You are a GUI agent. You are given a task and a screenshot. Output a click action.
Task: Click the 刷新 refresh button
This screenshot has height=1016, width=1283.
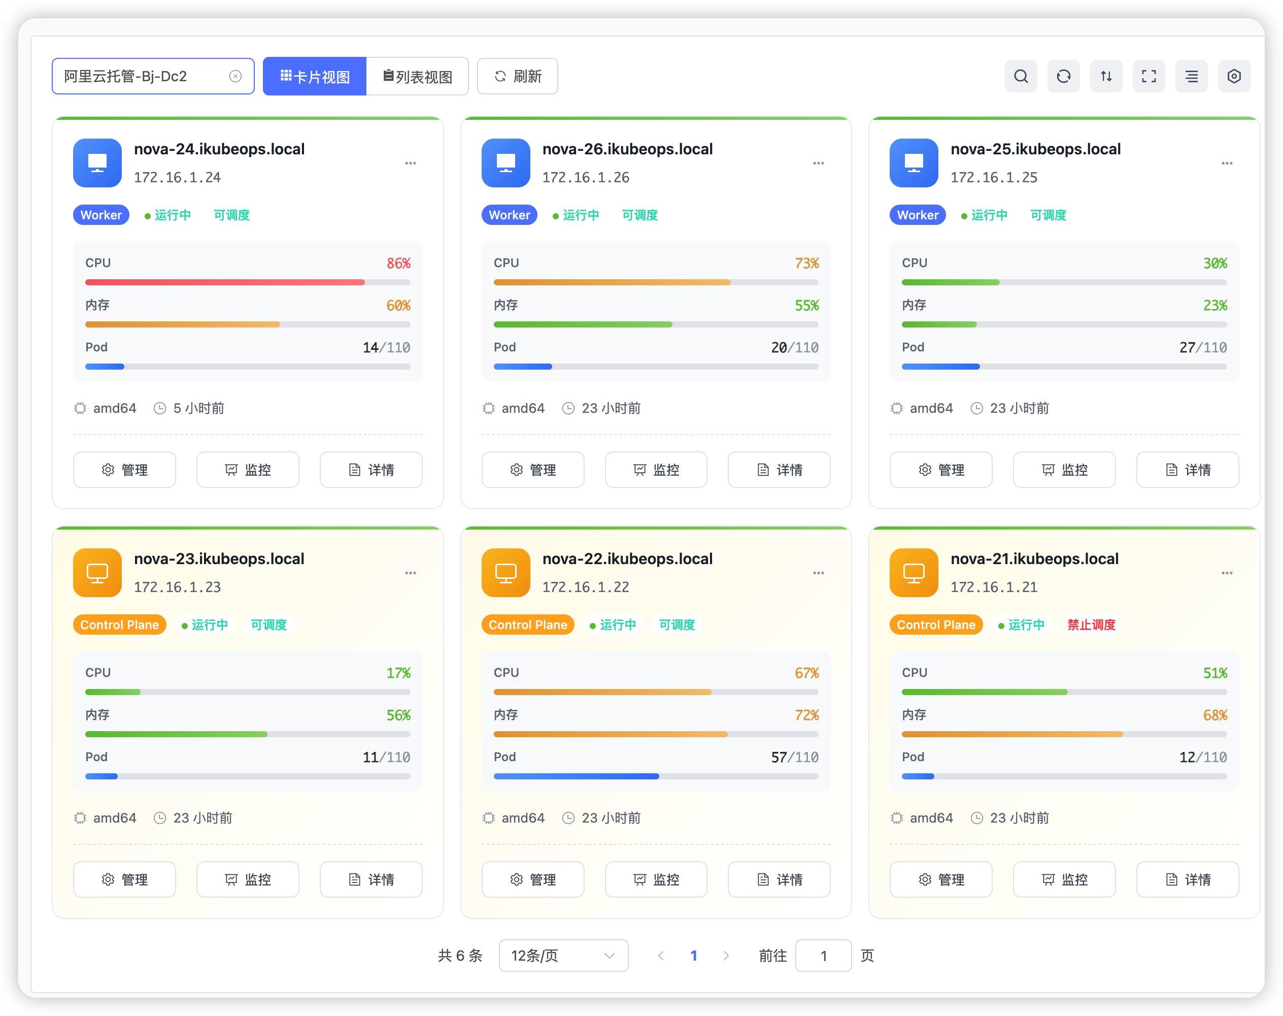coord(517,76)
